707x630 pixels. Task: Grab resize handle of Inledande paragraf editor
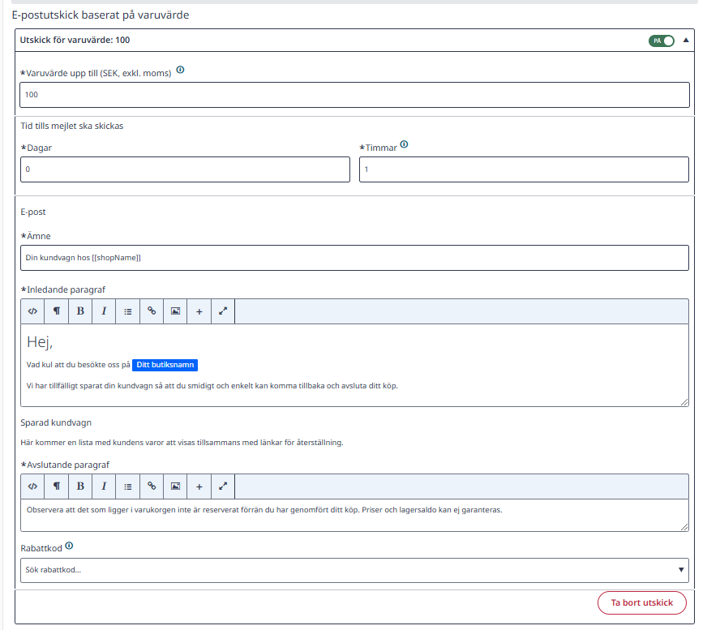click(x=684, y=402)
